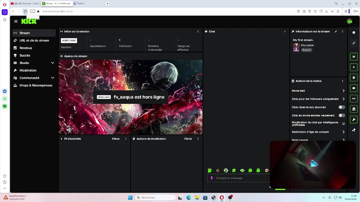The width and height of the screenshot is (360, 202).
Task: Open Fil d'activités three-dot menu
Action: 126,139
